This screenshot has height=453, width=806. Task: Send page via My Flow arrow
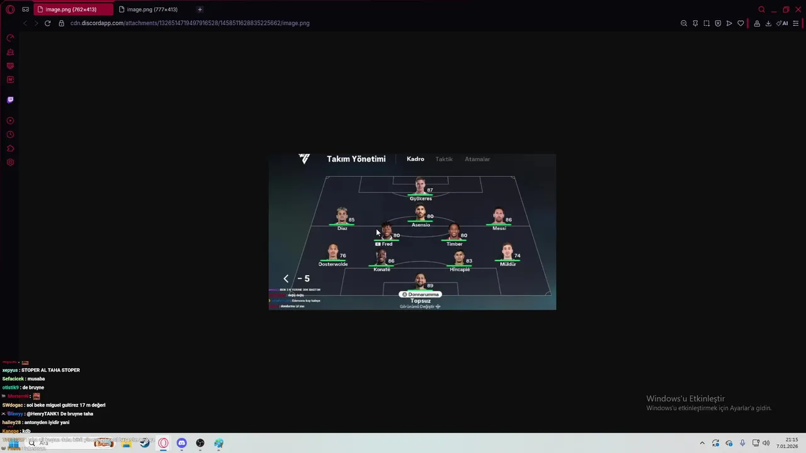click(x=729, y=23)
